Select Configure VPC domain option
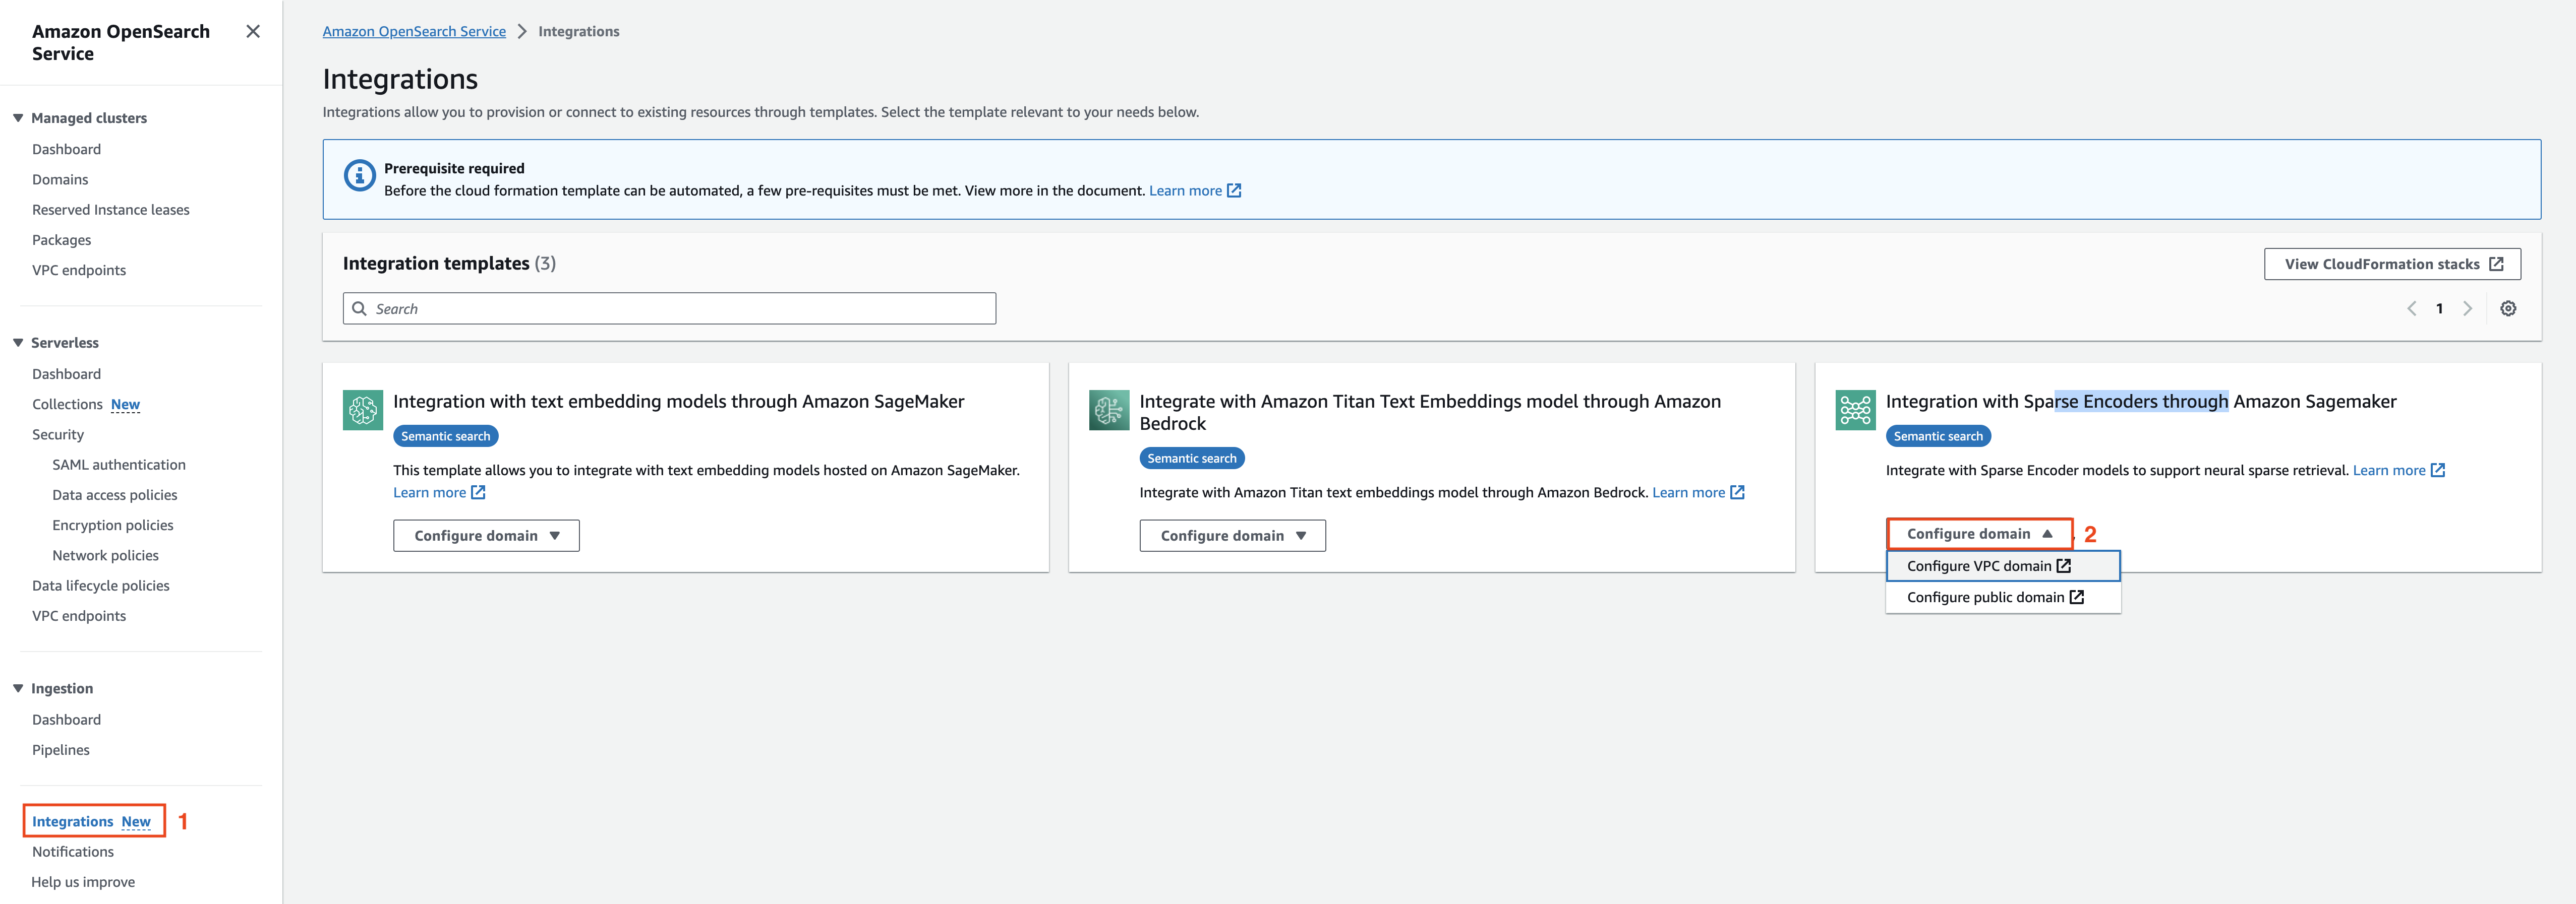Screen dimensions: 2576x904 click(x=1987, y=566)
